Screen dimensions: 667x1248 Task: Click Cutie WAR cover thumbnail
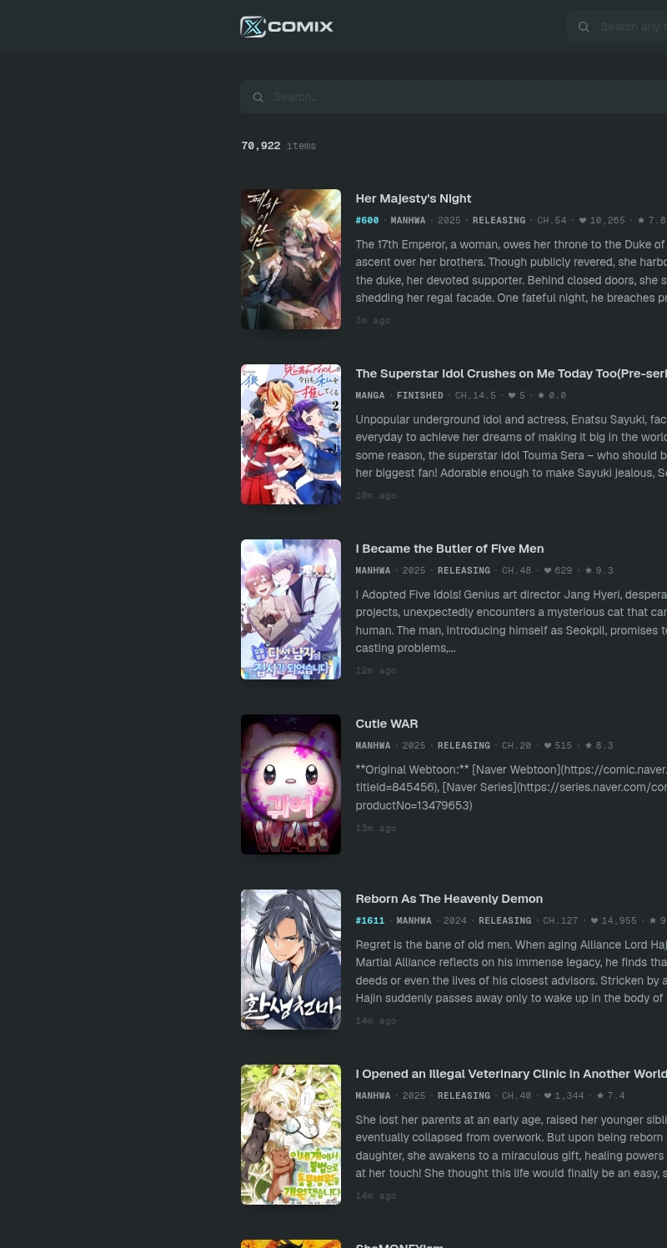point(291,784)
